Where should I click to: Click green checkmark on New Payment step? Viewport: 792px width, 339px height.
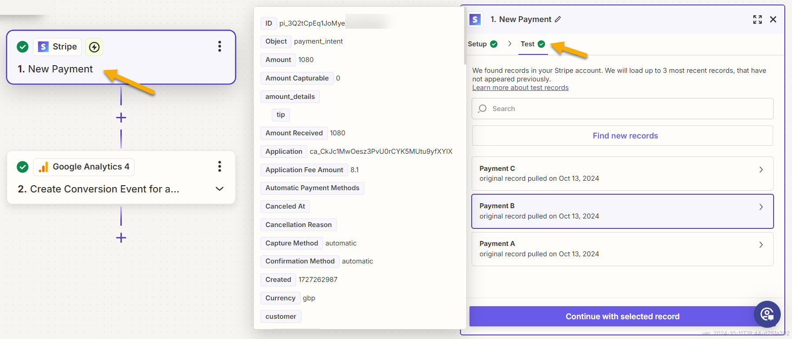coord(22,47)
